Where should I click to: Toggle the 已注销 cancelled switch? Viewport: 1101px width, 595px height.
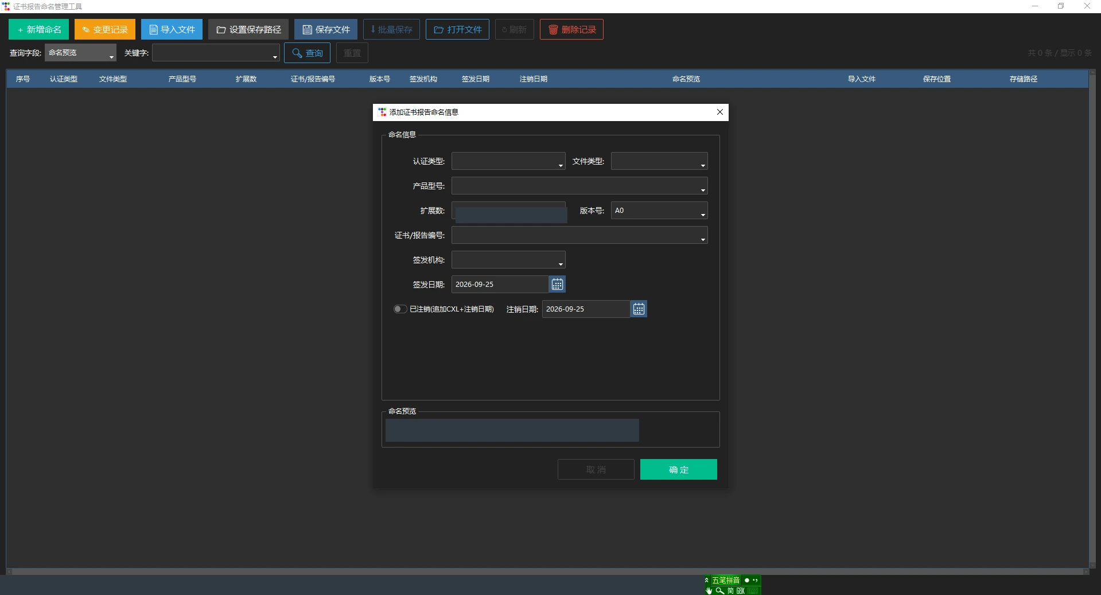pyautogui.click(x=400, y=309)
